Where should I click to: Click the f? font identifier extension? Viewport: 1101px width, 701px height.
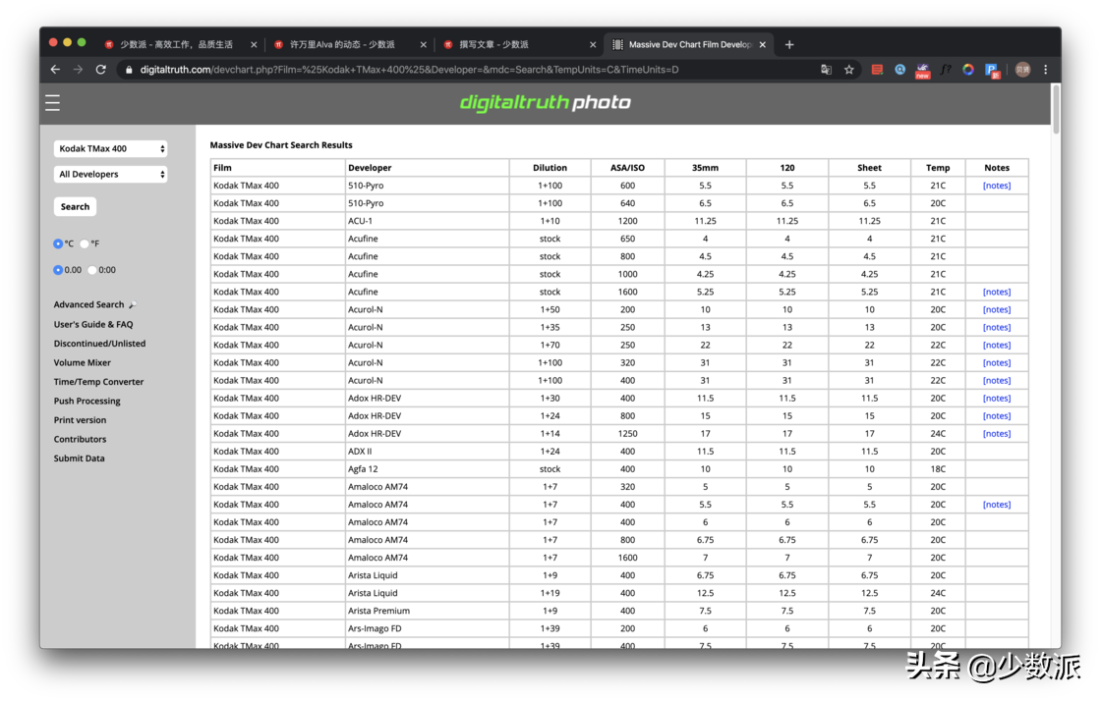point(946,70)
